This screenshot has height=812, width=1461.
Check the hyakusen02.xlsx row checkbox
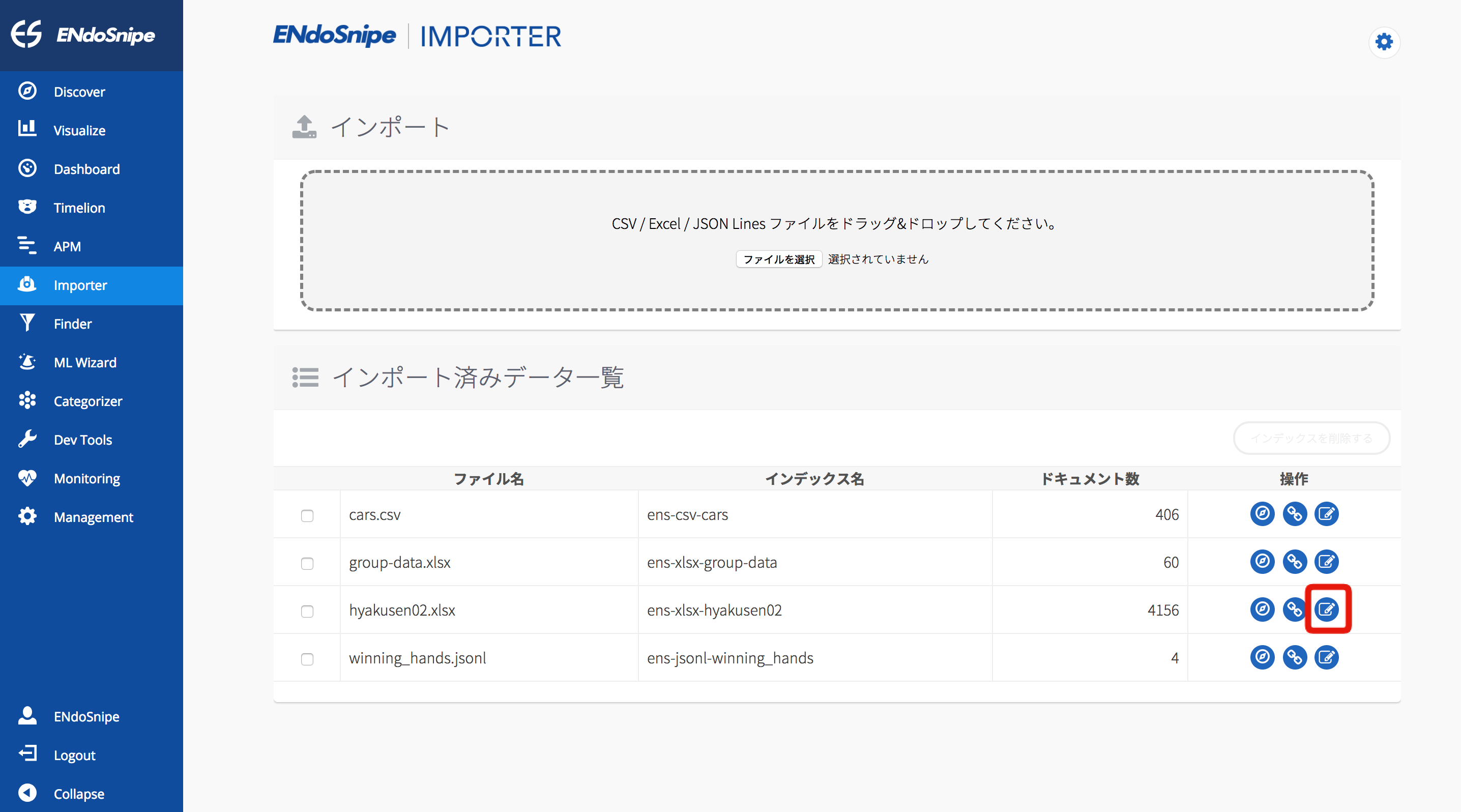point(307,611)
